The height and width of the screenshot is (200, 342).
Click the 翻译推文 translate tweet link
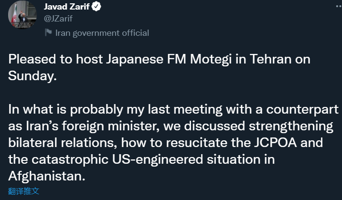pos(23,191)
